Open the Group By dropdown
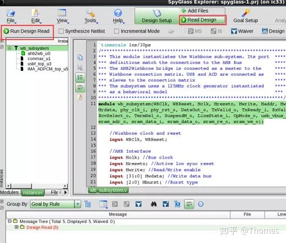The height and width of the screenshot is (243, 286). (x=78, y=204)
